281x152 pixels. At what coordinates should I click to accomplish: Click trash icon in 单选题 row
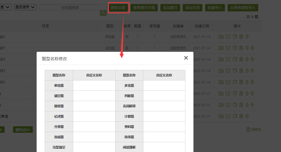click(241, 37)
